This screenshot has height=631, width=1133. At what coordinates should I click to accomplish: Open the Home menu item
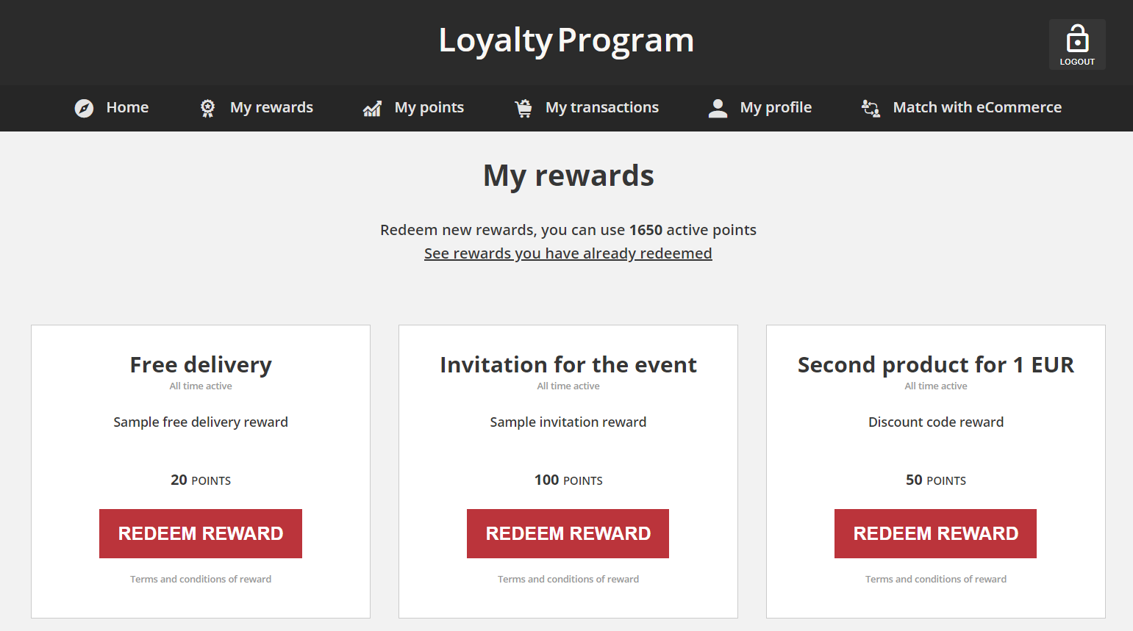127,107
